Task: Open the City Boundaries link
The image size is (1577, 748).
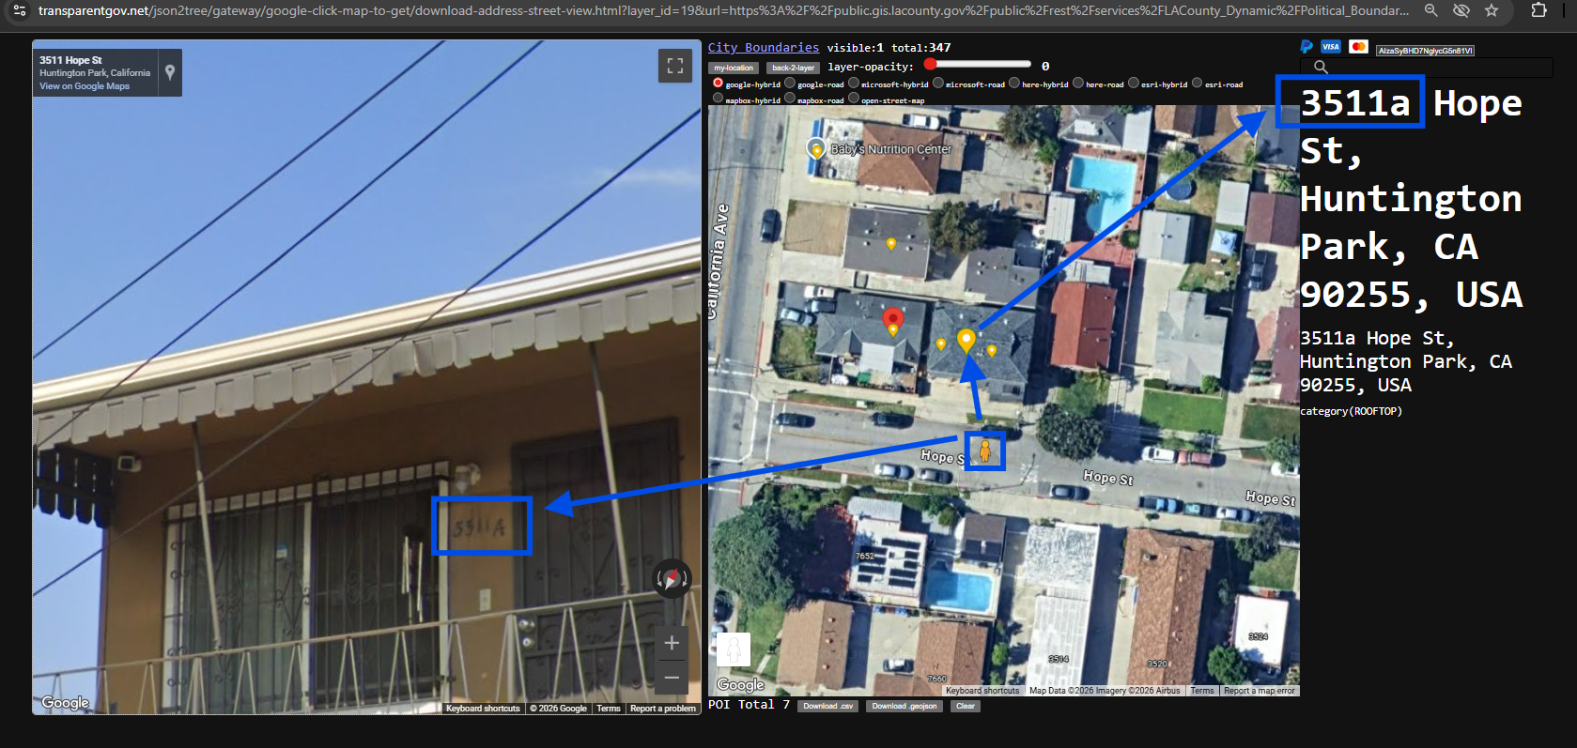Action: pyautogui.click(x=763, y=48)
